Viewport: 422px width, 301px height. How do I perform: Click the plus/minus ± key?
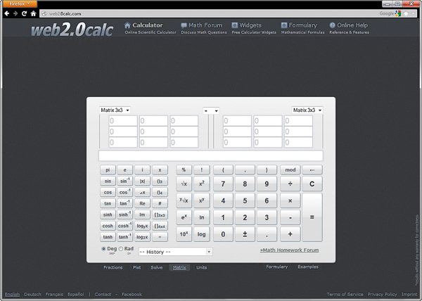click(x=245, y=234)
